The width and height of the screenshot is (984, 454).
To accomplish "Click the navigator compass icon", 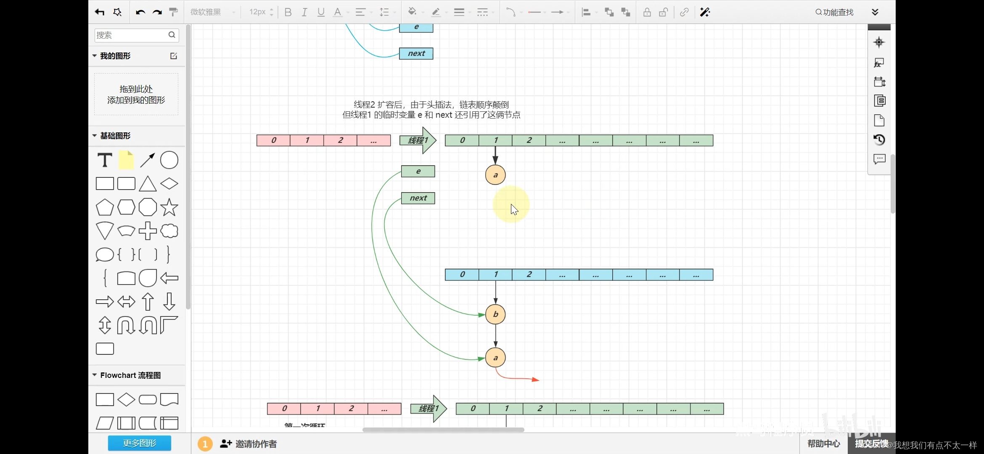I will click(879, 42).
